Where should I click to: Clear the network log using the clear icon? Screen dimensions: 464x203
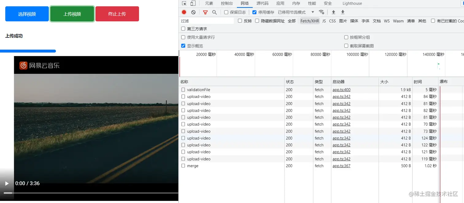pyautogui.click(x=193, y=12)
